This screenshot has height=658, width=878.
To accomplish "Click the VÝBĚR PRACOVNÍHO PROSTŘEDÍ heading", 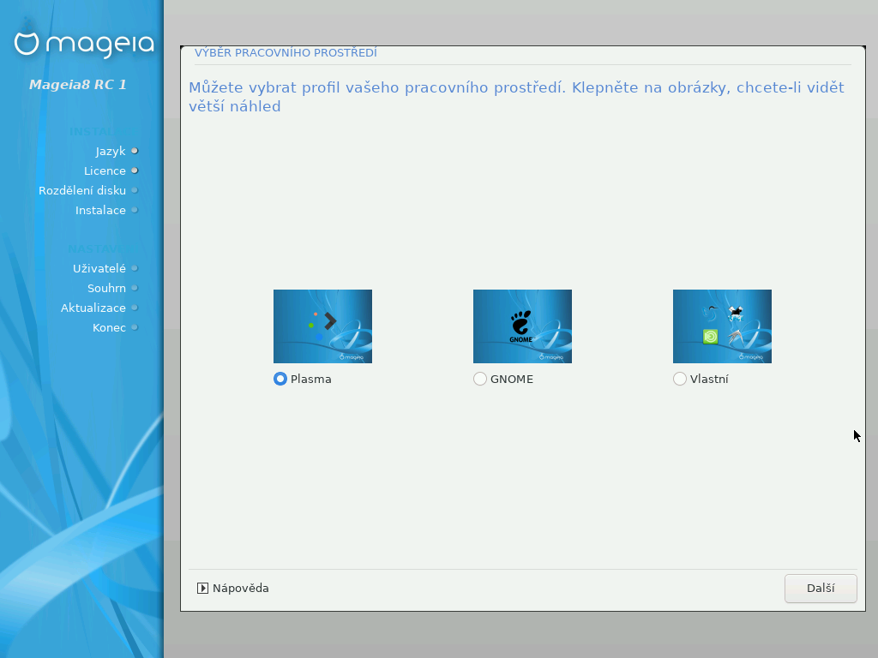I will click(x=286, y=52).
